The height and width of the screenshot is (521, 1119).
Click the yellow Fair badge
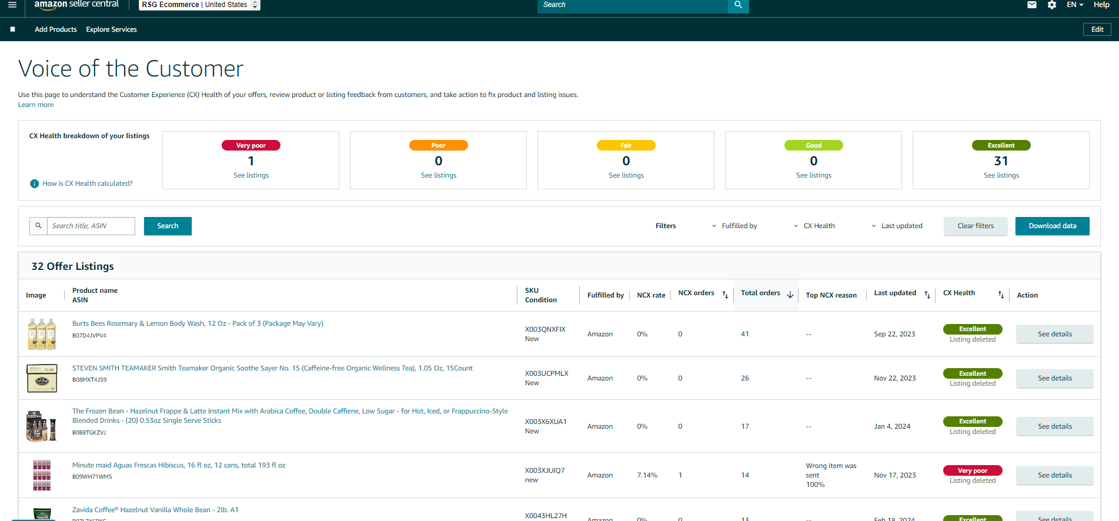tap(626, 145)
